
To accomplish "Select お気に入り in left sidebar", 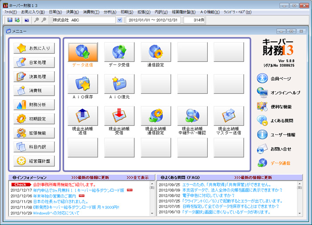I will click(34, 48).
